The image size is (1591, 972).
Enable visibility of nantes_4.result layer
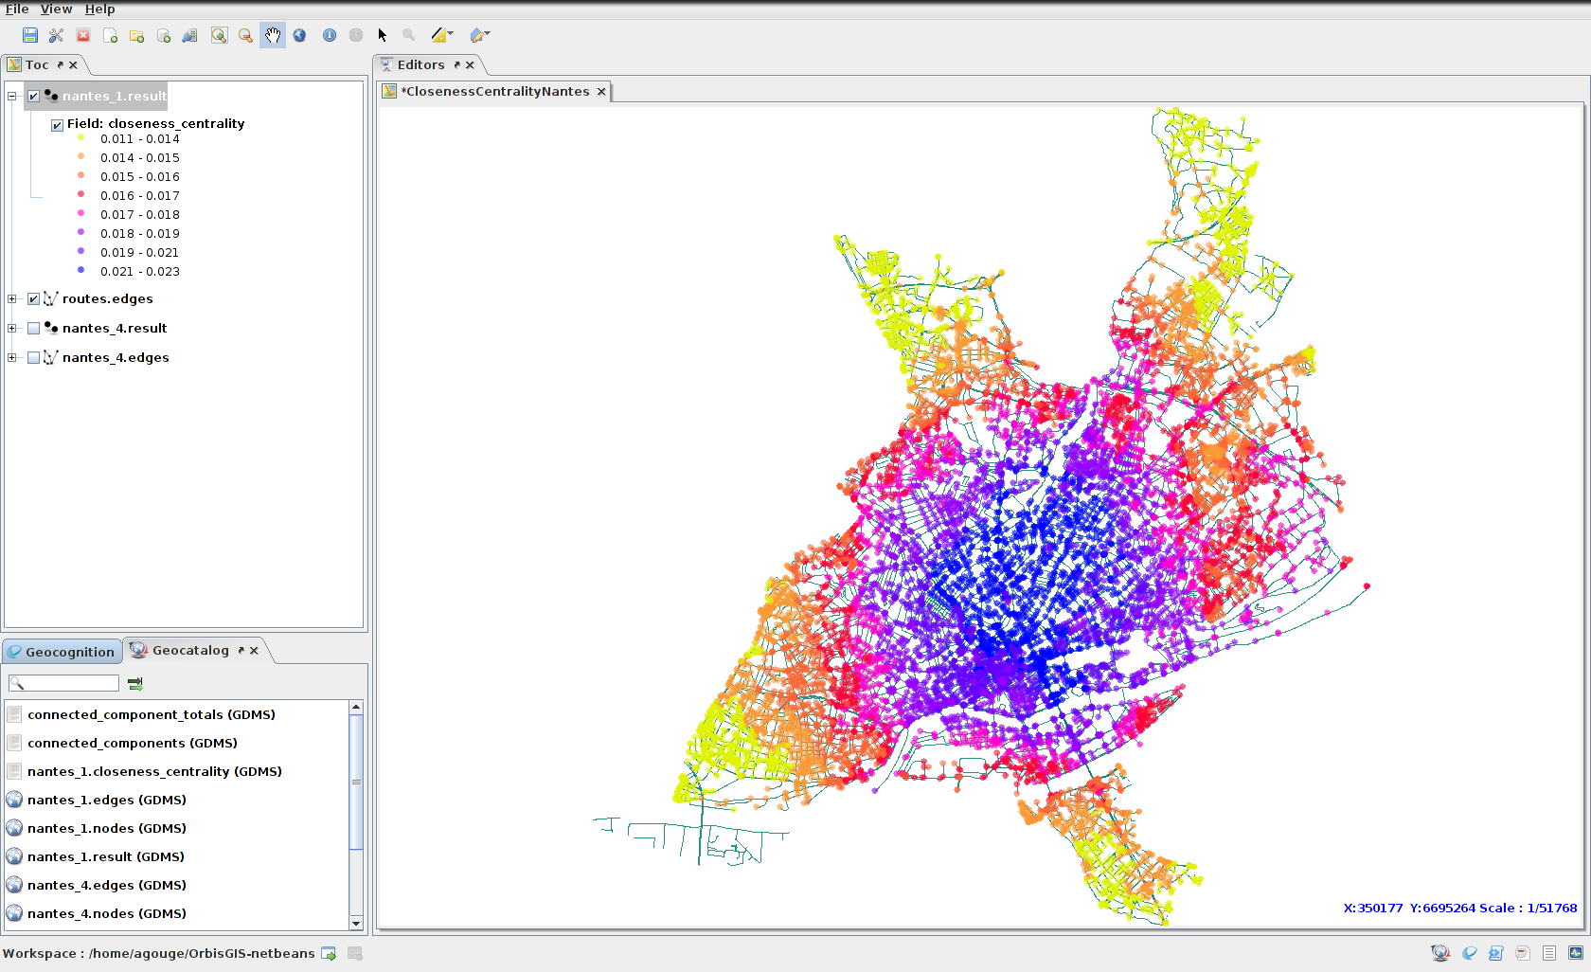tap(34, 328)
